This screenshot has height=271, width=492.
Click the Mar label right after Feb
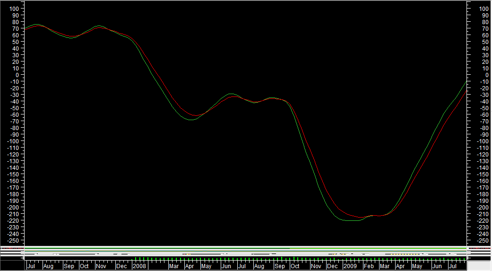pyautogui.click(x=385, y=266)
